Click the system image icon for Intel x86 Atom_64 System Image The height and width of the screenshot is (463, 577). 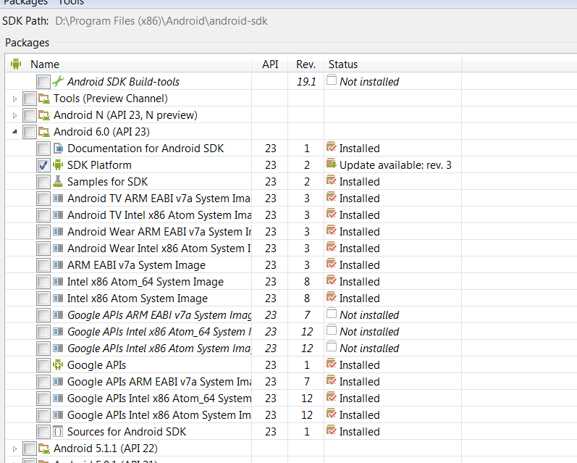(x=58, y=281)
